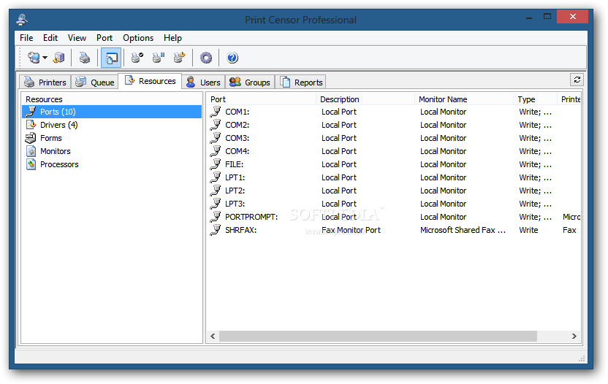Select the LPT1: port row
Image resolution: width=608 pixels, height=384 pixels.
[393, 177]
